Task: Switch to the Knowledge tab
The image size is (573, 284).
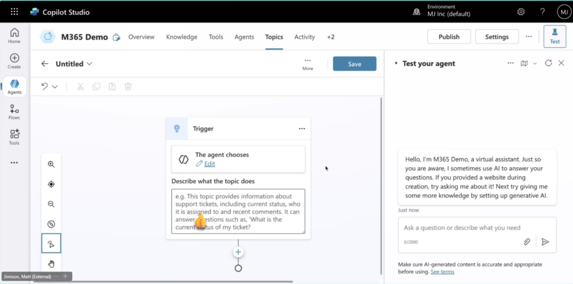Action: [x=182, y=37]
